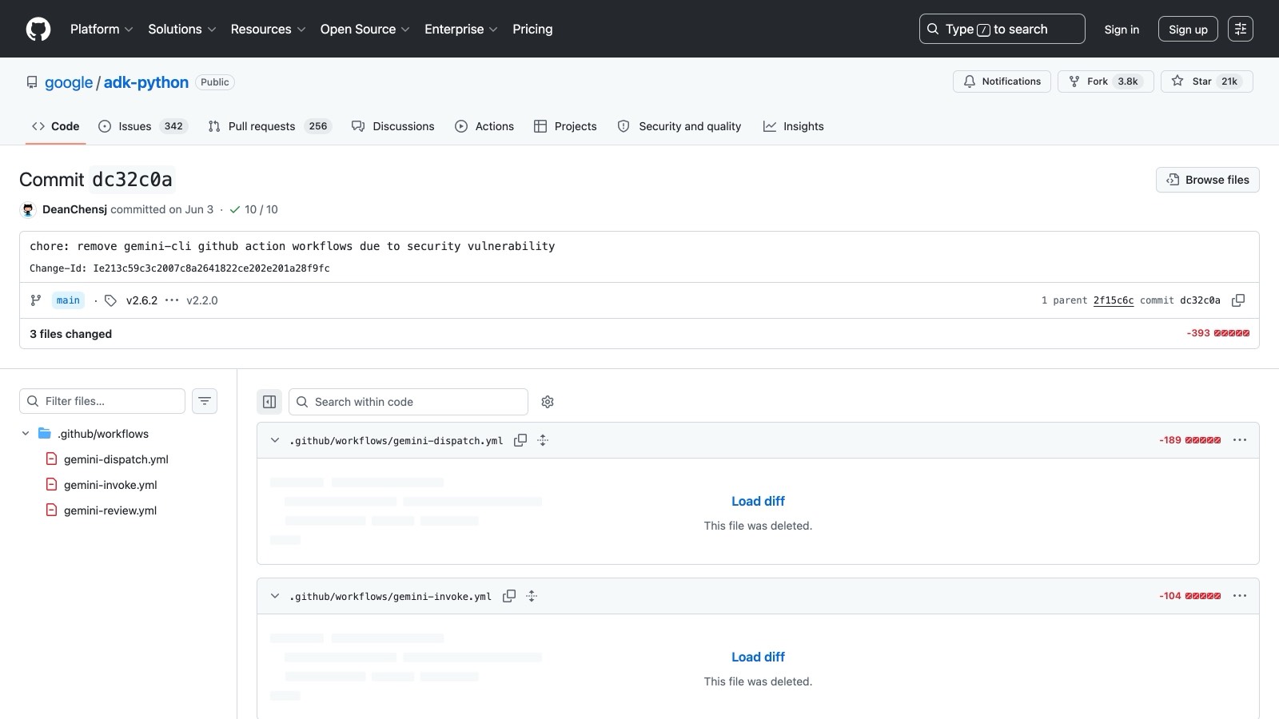This screenshot has height=719, width=1279.
Task: Switch to the Code tab
Action: pyautogui.click(x=55, y=126)
